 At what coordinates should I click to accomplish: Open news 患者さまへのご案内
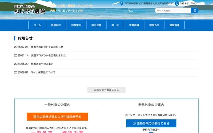42,64
